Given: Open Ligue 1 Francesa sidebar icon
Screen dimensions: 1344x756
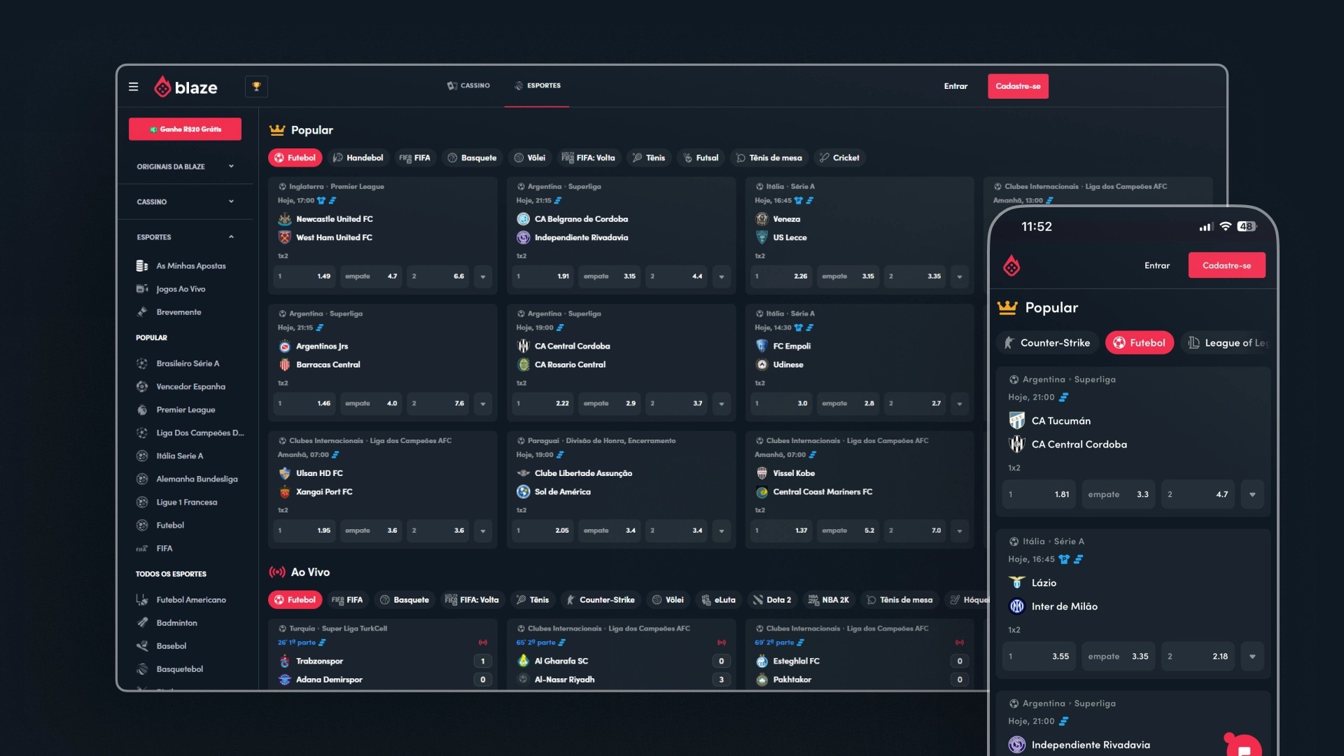Looking at the screenshot, I should [x=142, y=502].
